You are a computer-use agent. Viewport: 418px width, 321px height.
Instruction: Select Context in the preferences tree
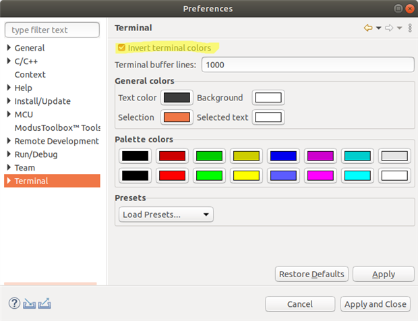pyautogui.click(x=30, y=75)
